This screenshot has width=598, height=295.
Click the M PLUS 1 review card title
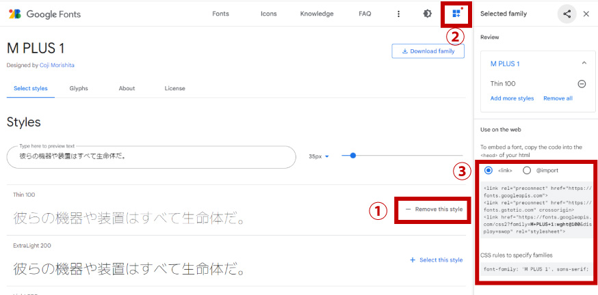click(505, 64)
